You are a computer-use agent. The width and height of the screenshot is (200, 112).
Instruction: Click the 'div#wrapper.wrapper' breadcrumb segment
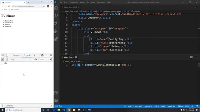(112, 12)
